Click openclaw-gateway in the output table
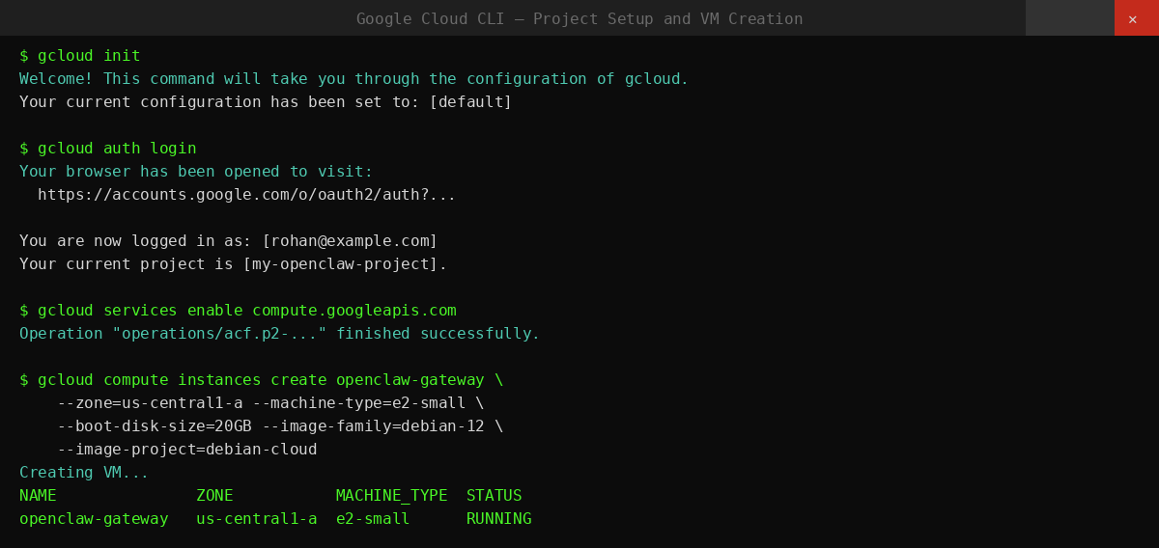This screenshot has width=1159, height=548. [94, 519]
